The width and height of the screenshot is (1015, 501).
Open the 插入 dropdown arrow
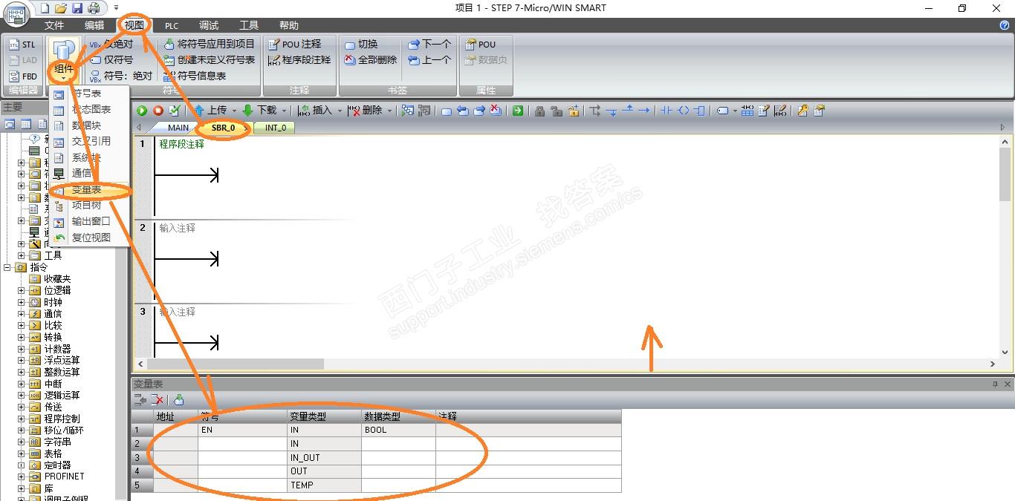[340, 111]
